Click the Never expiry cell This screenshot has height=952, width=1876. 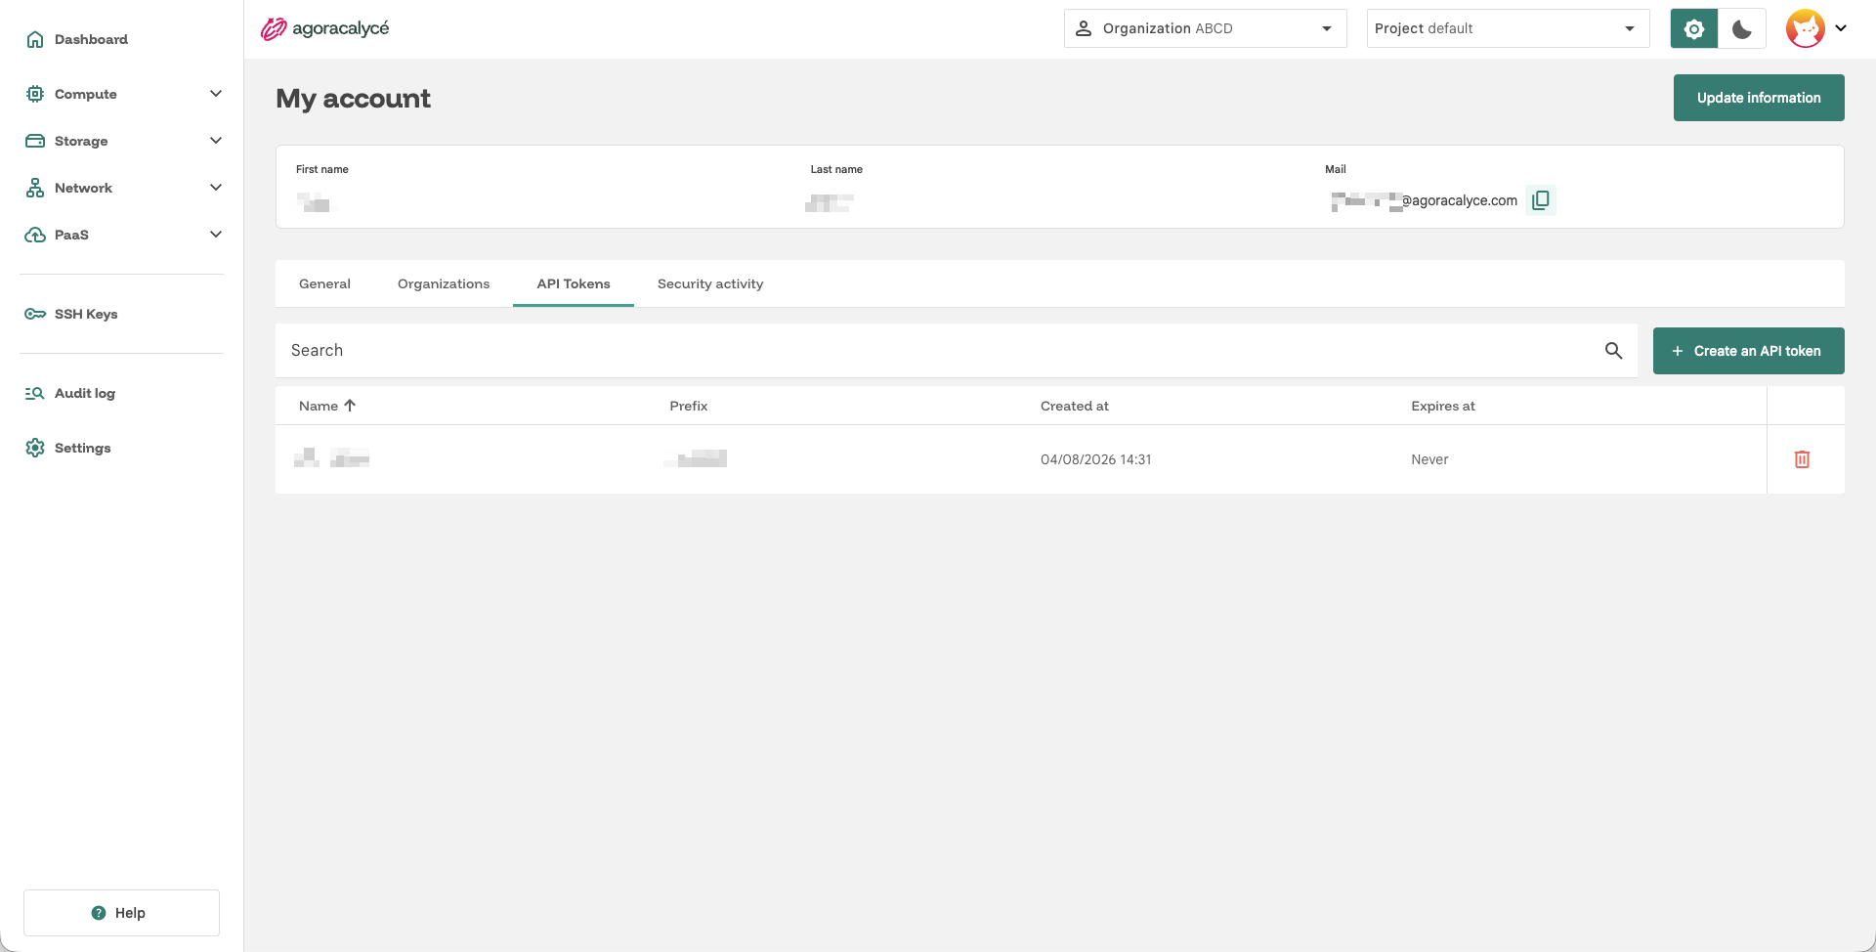[x=1429, y=459]
